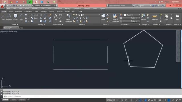Toggle Clean Screen in status bar
The width and height of the screenshot is (182, 102).
click(x=177, y=100)
